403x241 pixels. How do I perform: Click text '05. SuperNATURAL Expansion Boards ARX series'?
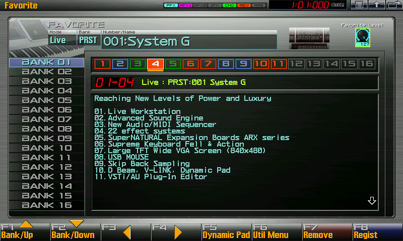(192, 138)
